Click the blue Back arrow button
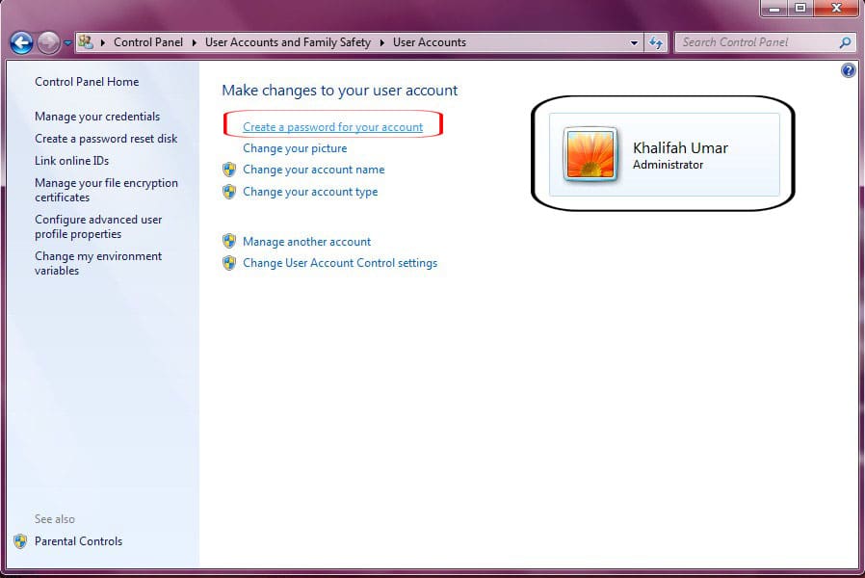 (21, 42)
